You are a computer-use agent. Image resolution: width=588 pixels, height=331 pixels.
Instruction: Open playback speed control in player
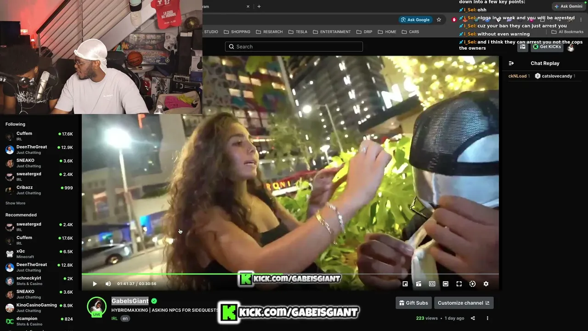pyautogui.click(x=472, y=284)
